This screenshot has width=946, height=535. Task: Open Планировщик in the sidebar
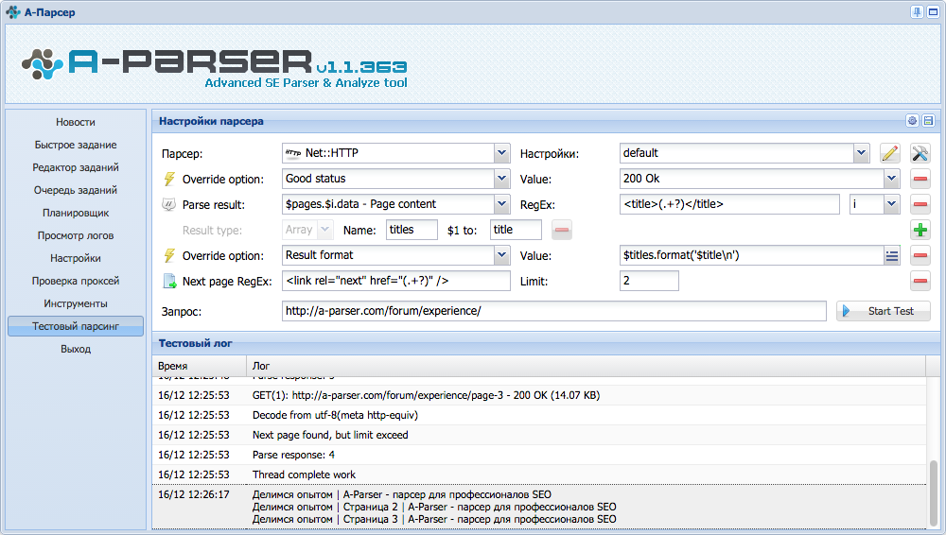(x=76, y=213)
